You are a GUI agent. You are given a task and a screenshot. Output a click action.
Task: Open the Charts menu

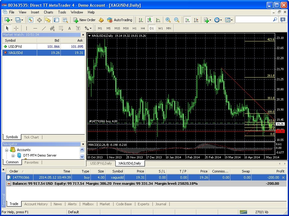[48, 12]
